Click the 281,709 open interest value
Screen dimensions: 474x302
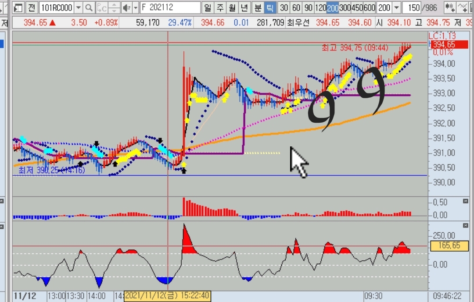[x=270, y=23]
